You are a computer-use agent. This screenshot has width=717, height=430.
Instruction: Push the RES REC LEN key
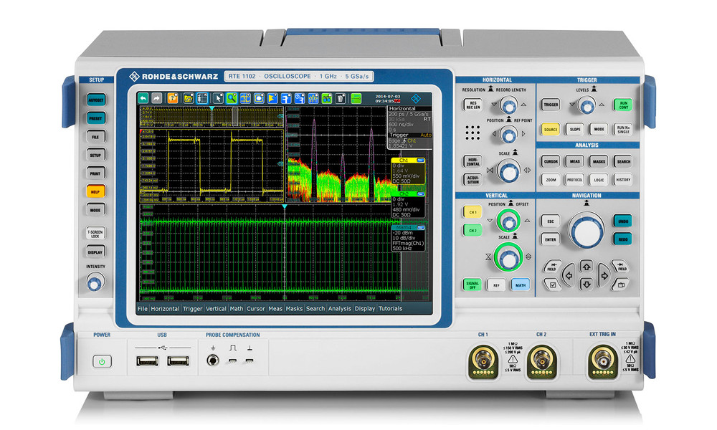point(473,105)
